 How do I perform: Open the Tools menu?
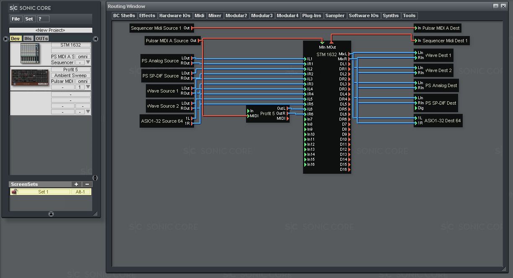pos(409,15)
